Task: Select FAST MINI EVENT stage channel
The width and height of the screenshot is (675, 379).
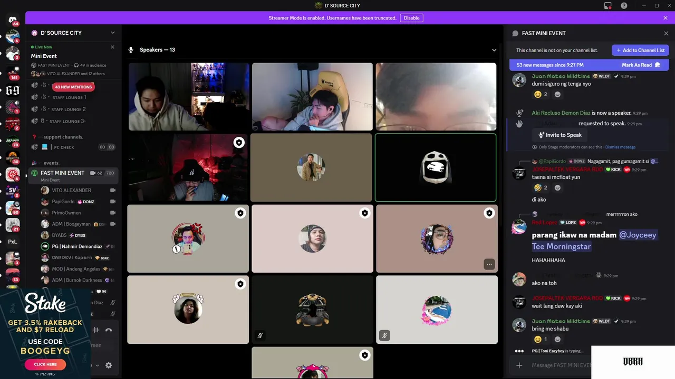Action: point(73,176)
